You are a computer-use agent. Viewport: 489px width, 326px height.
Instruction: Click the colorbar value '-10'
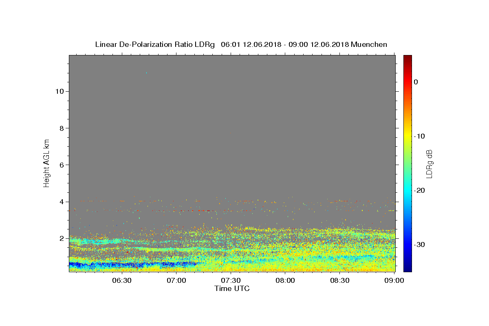419,136
